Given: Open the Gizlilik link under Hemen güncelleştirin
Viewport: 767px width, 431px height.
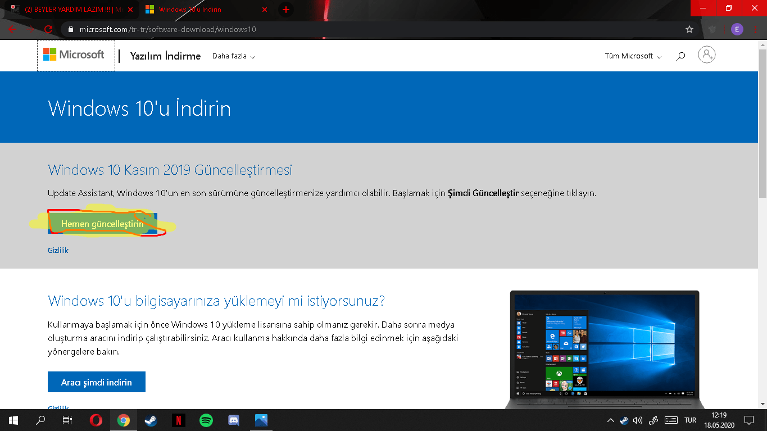Looking at the screenshot, I should coord(58,250).
